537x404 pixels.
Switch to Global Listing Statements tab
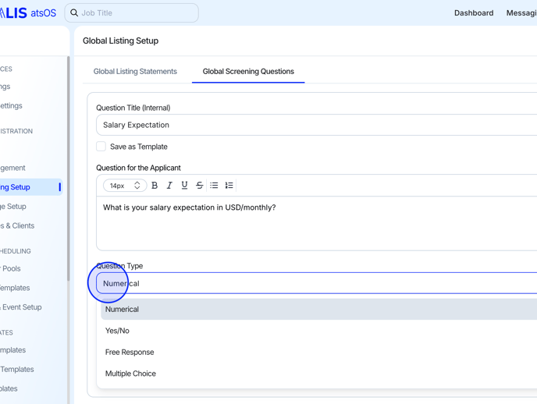(x=135, y=72)
